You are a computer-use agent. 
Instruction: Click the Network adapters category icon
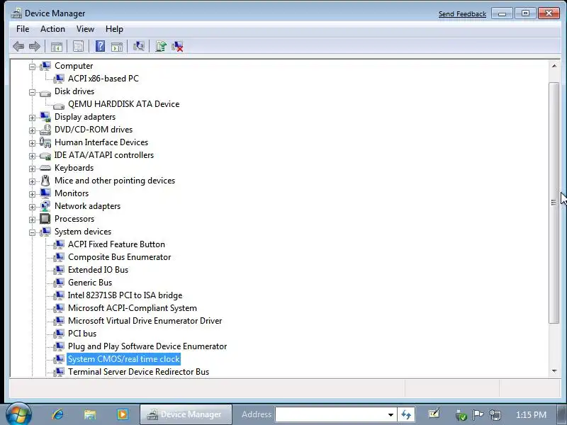click(45, 206)
